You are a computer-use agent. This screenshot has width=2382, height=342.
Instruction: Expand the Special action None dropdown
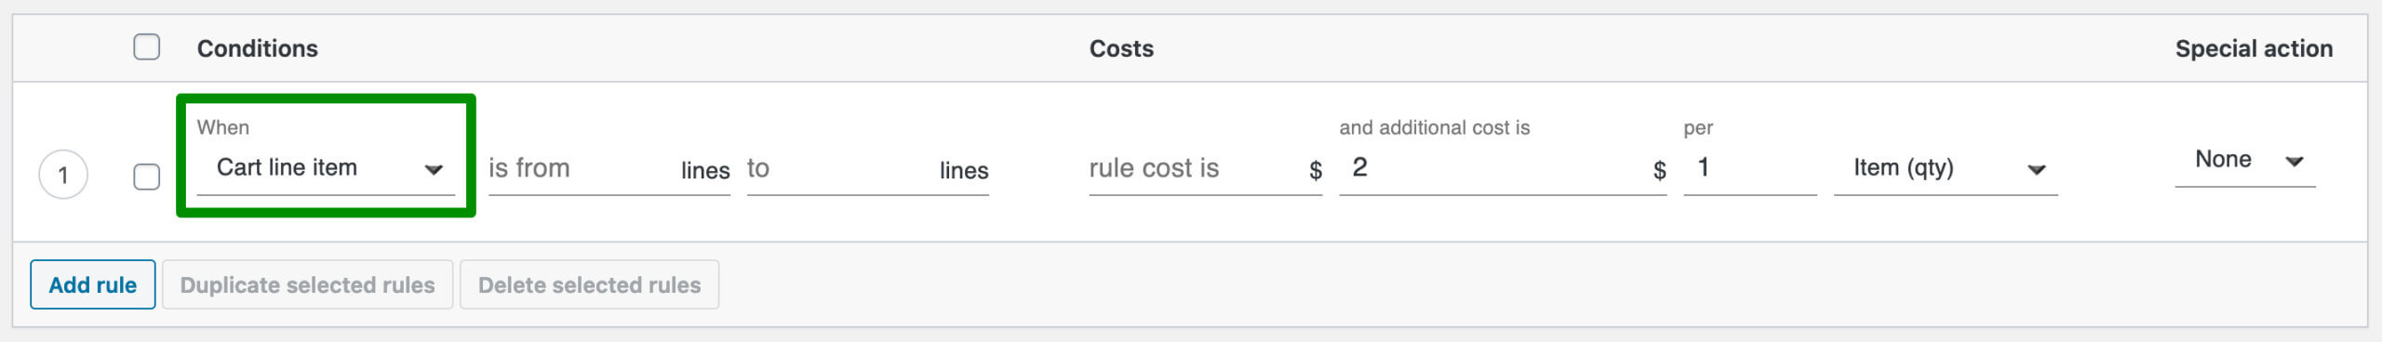[x=2244, y=161]
